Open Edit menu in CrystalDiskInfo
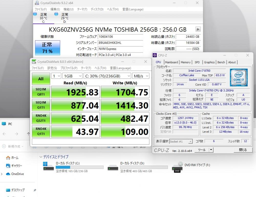The height and width of the screenshot is (197, 256). click(55, 9)
